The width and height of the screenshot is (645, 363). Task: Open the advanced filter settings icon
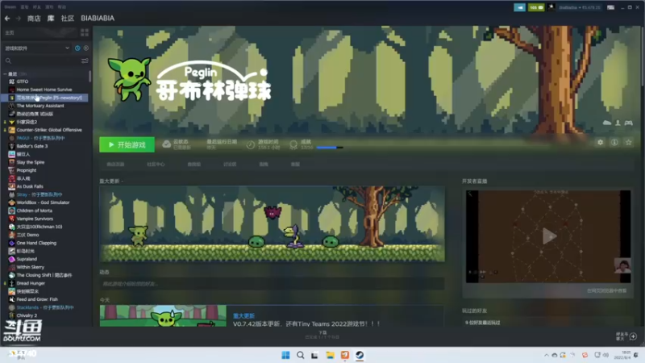pyautogui.click(x=85, y=60)
